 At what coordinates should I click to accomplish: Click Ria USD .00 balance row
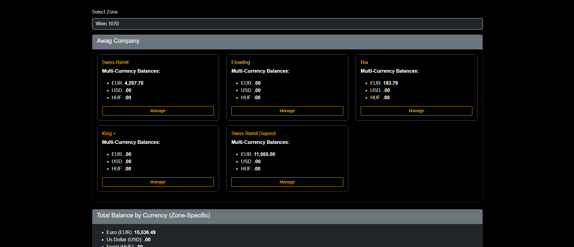pos(380,90)
